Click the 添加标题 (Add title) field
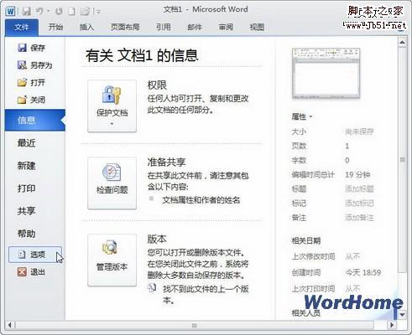This screenshot has height=335, width=412. pos(359,189)
